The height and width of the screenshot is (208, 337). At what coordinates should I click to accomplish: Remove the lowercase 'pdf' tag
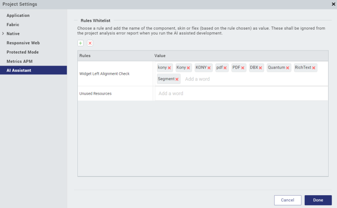(x=225, y=68)
